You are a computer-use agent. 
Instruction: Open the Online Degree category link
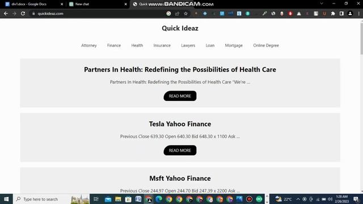coord(266,45)
